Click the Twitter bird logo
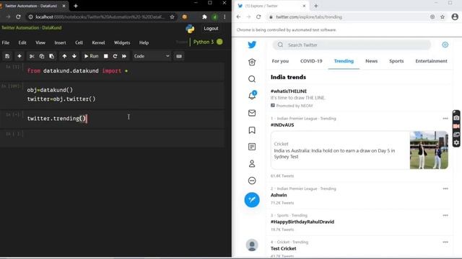 252,45
